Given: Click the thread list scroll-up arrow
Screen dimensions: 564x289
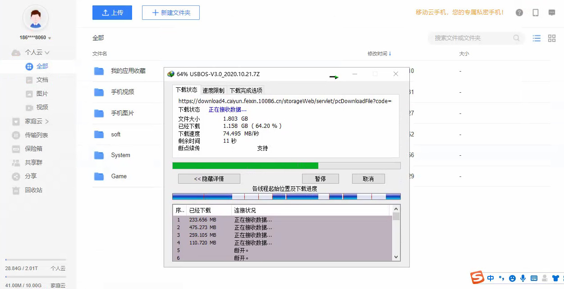Looking at the screenshot, I should pyautogui.click(x=396, y=209).
